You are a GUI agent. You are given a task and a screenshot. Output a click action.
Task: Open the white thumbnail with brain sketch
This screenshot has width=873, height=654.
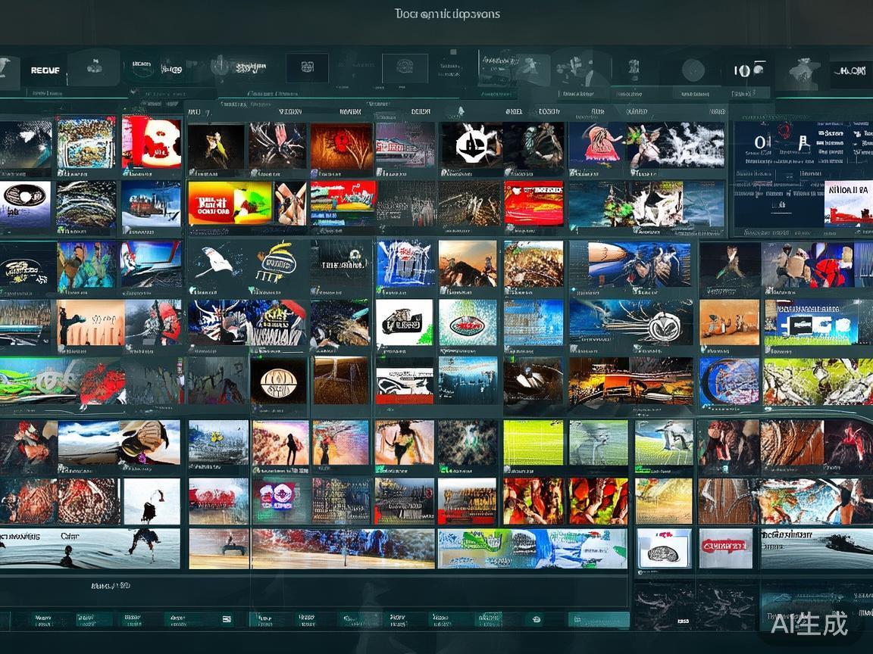pos(663,548)
